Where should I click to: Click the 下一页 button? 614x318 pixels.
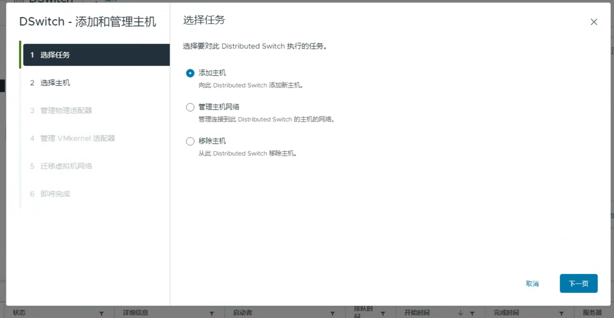pyautogui.click(x=578, y=283)
